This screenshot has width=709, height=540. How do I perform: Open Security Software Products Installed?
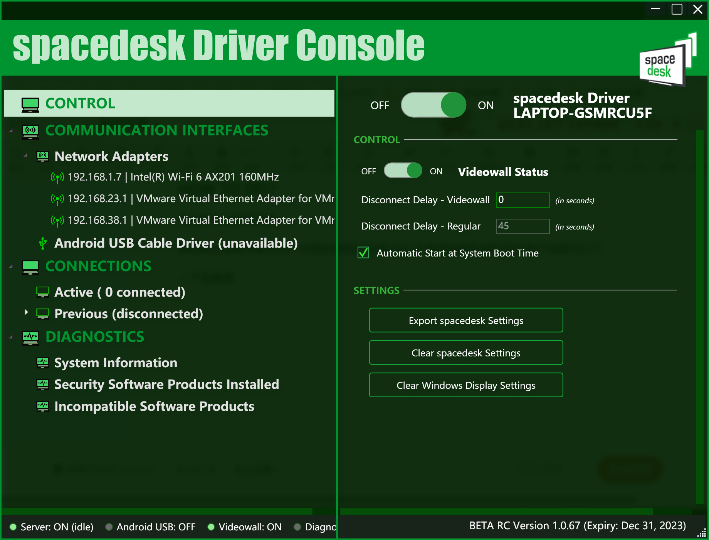click(x=166, y=384)
